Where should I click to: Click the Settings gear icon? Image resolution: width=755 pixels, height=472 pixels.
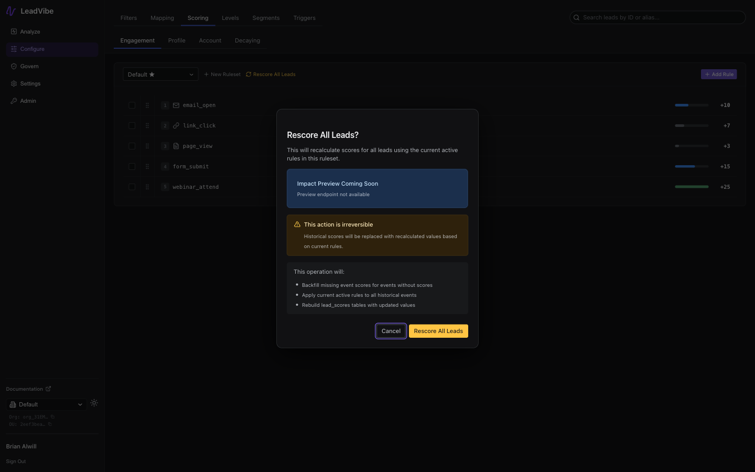pos(14,83)
